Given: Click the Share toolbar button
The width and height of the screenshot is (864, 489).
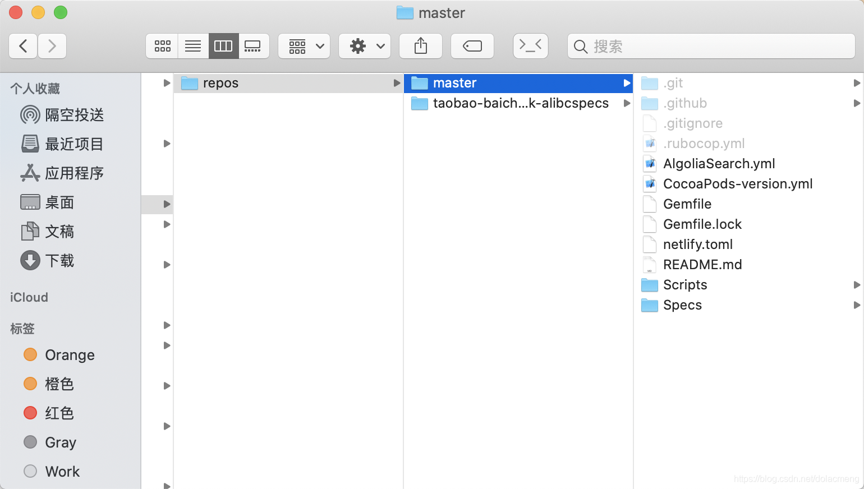Looking at the screenshot, I should (x=421, y=46).
